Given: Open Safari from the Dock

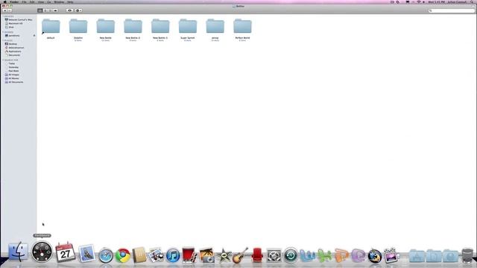Looking at the screenshot, I should (106, 255).
